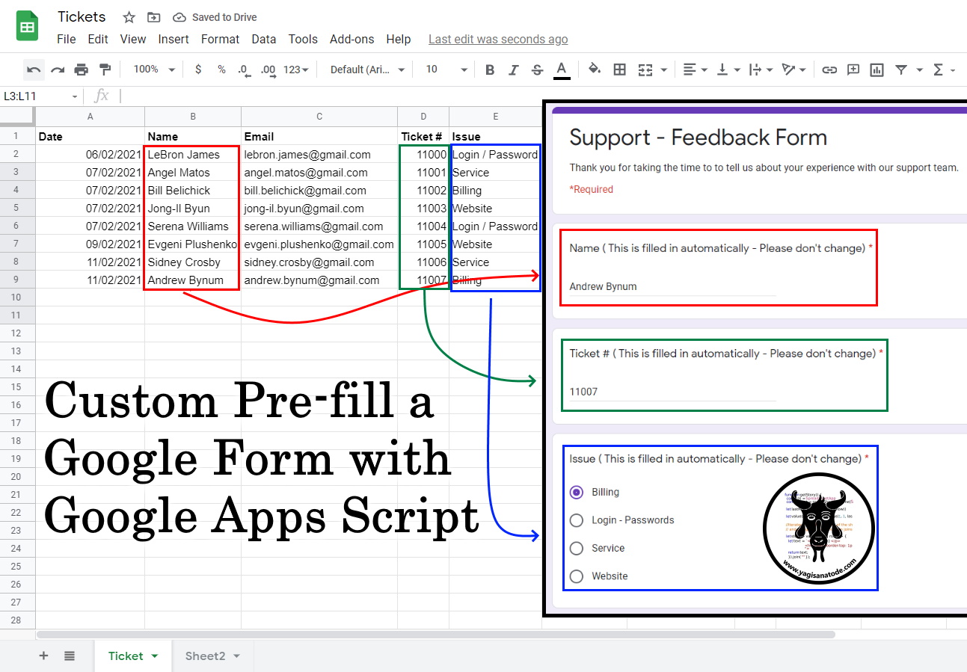Open the zoom 100% dropdown
This screenshot has height=672, width=967.
coord(154,70)
